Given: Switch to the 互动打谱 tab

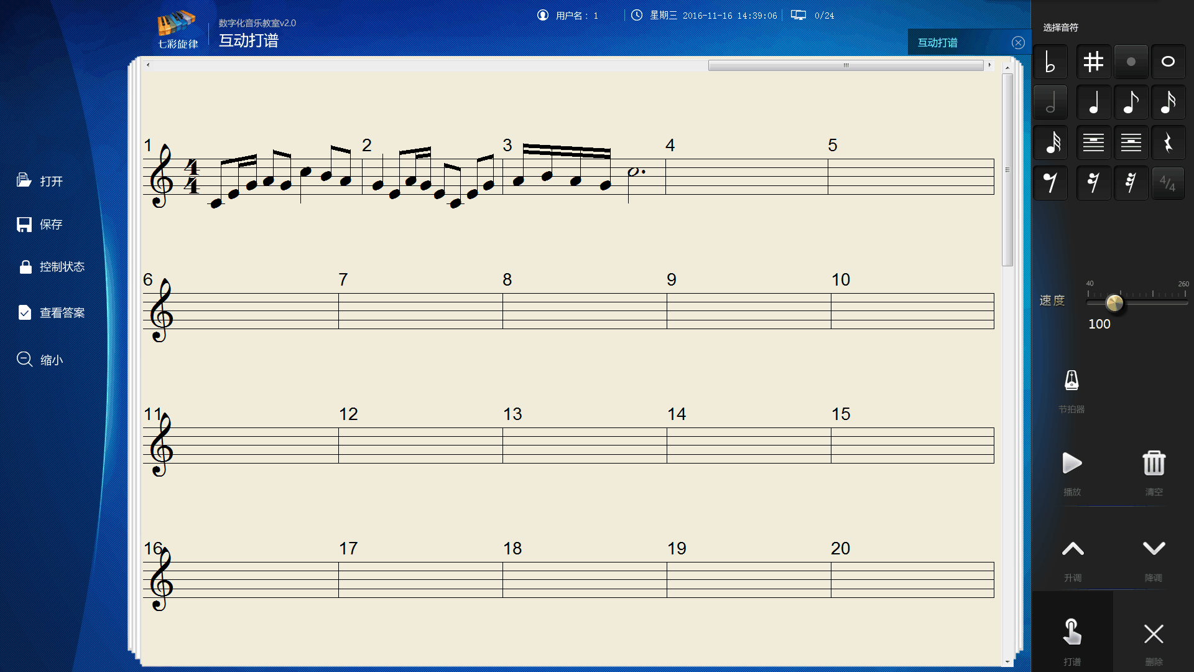Looking at the screenshot, I should [x=938, y=42].
